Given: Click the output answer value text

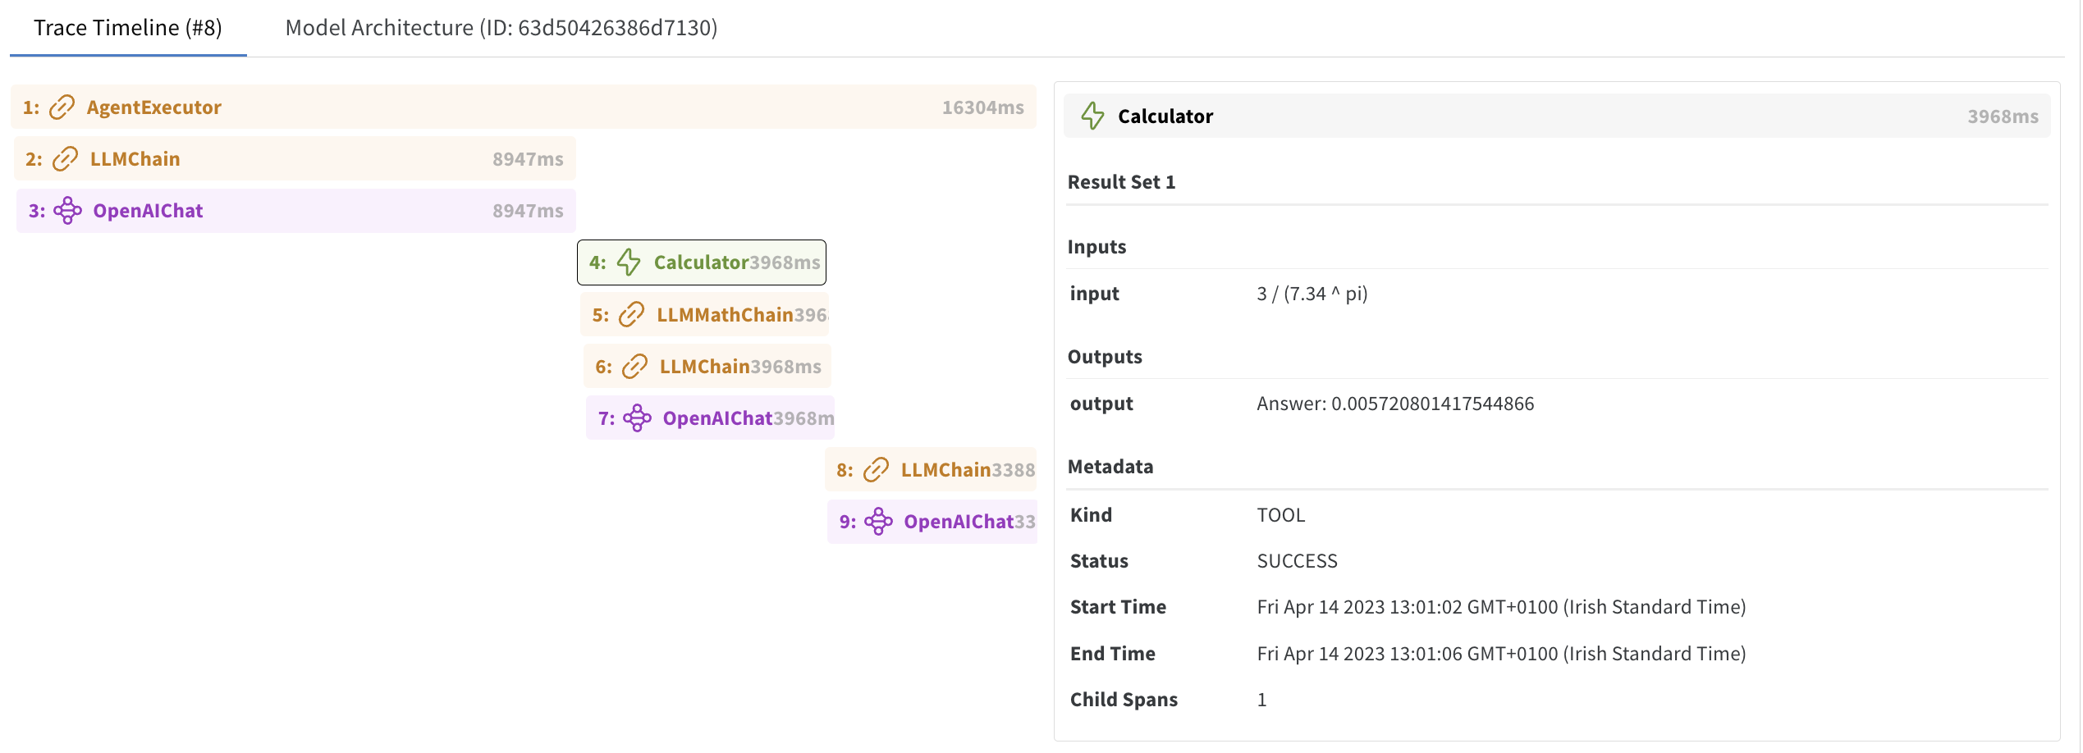Looking at the screenshot, I should (x=1394, y=404).
